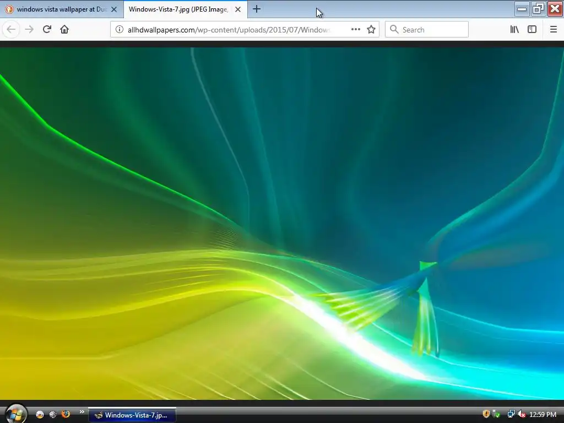Bookmark this page with the star
Screen dimensions: 564x423
pos(371,30)
